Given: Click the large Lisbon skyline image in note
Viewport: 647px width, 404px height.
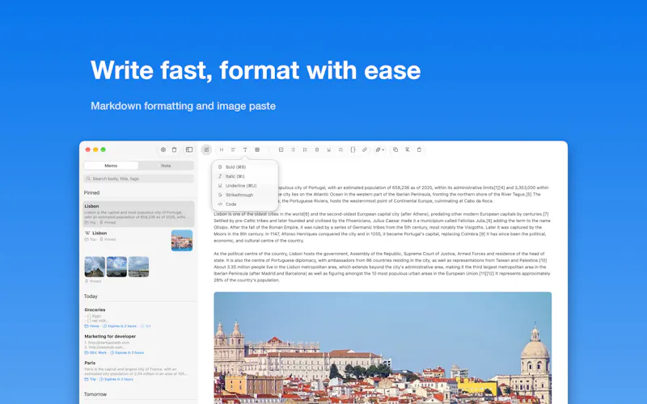Looking at the screenshot, I should click(x=383, y=348).
